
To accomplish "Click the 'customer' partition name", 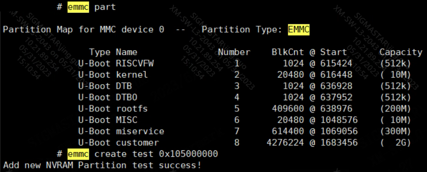I will 138,143.
